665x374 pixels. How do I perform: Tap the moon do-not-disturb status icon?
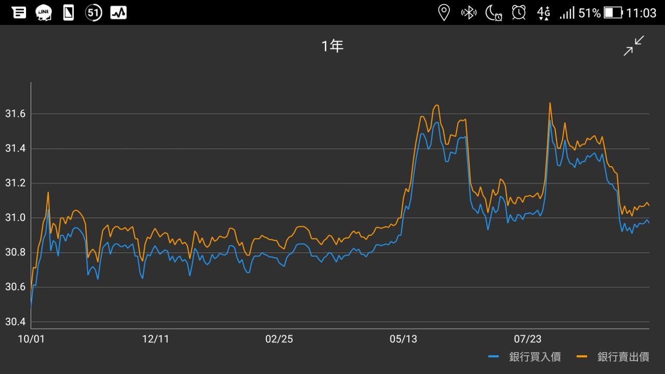(x=494, y=12)
